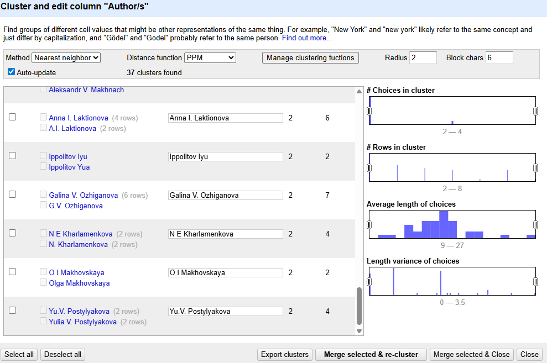Open the Find out more link
This screenshot has width=547, height=363.
(x=308, y=38)
